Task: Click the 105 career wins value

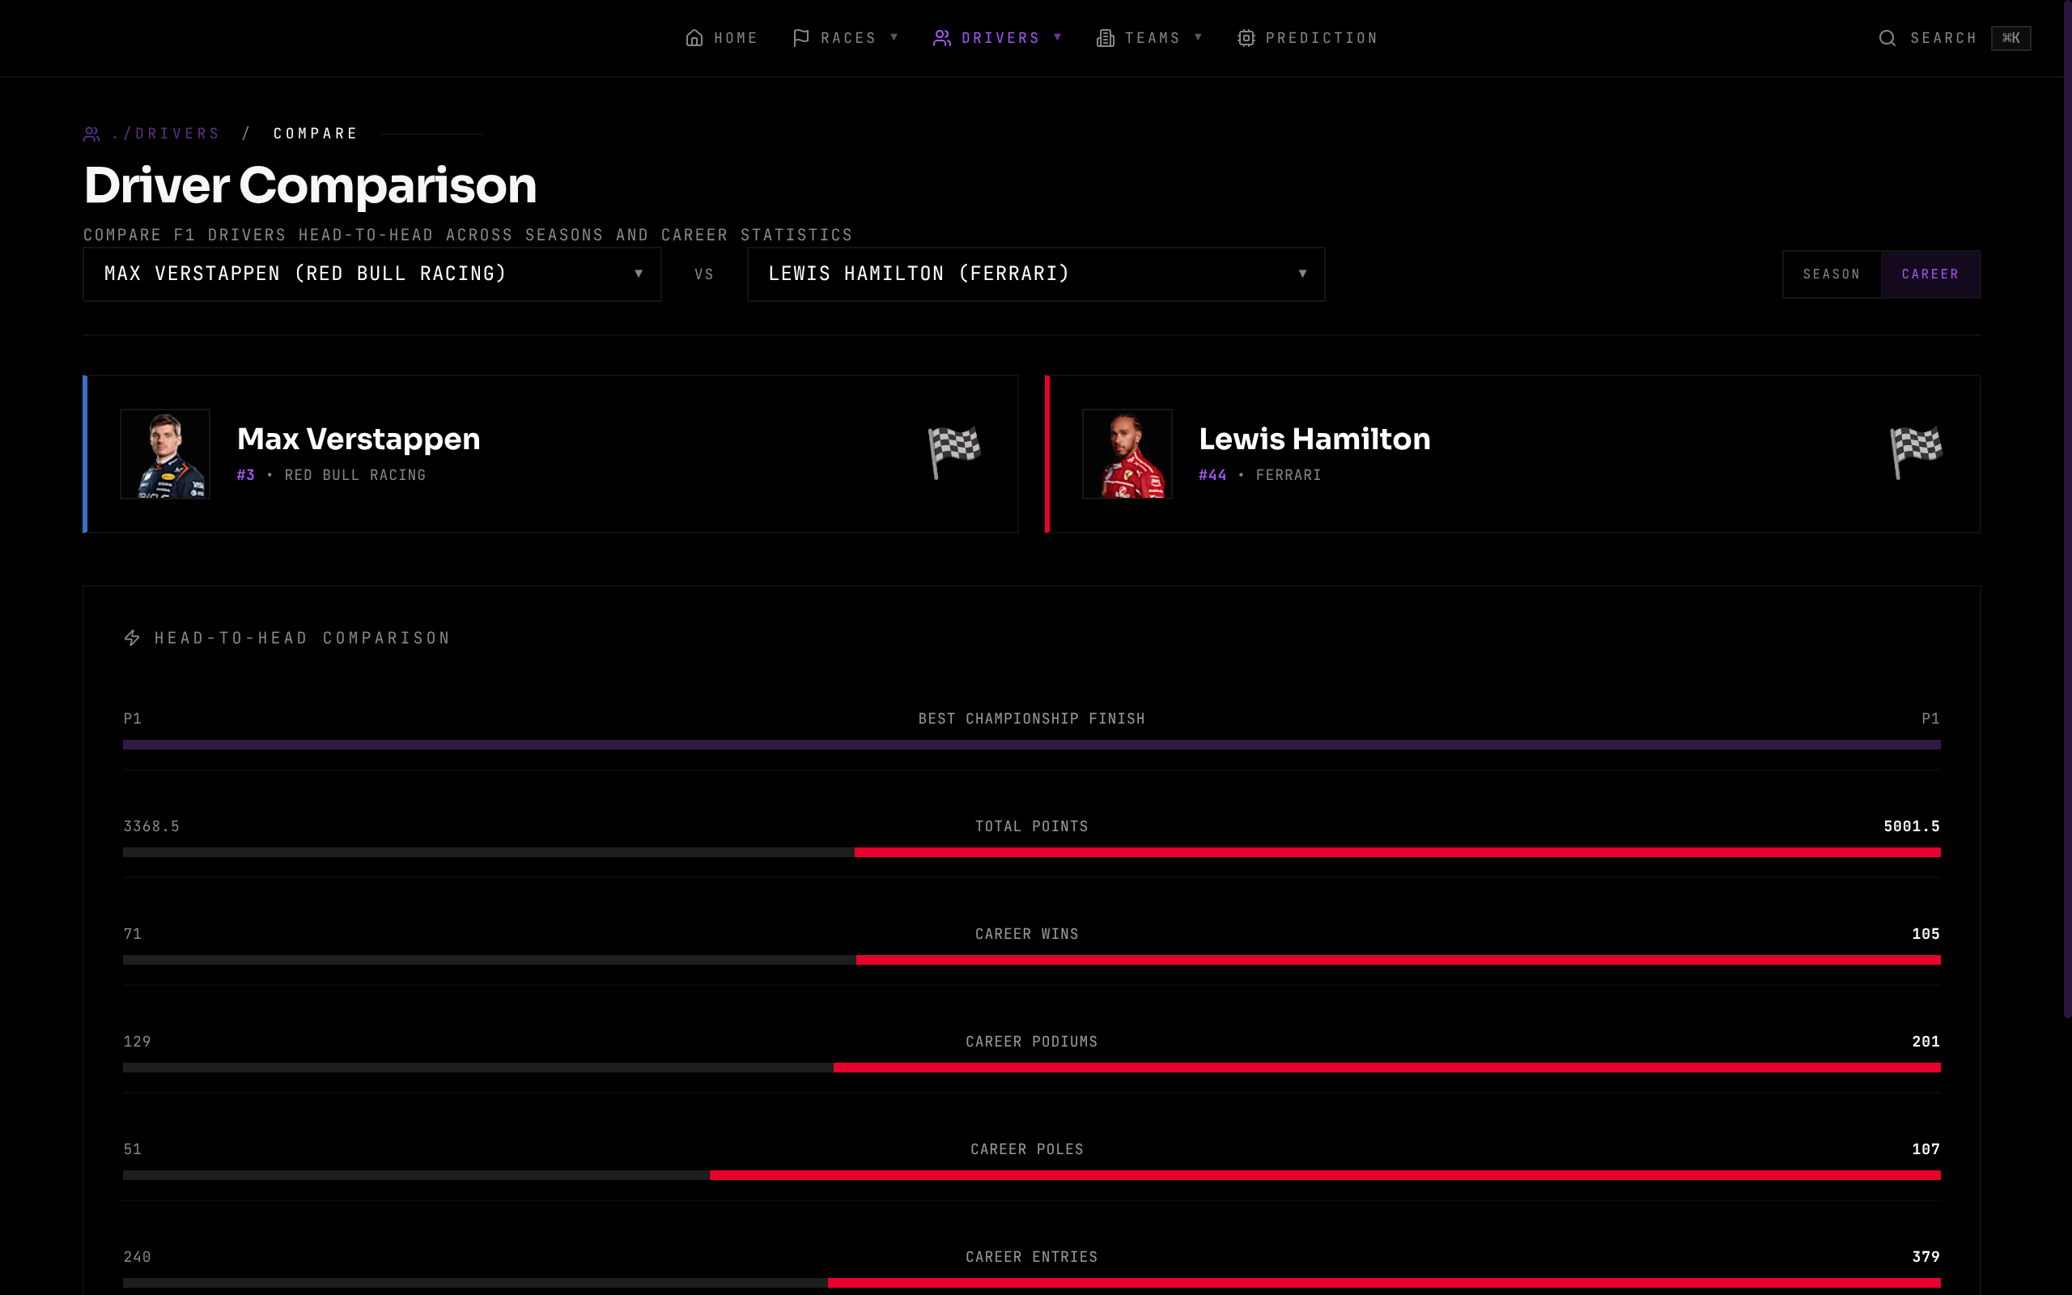Action: pos(1926,934)
